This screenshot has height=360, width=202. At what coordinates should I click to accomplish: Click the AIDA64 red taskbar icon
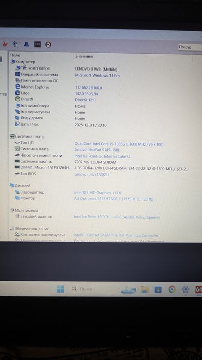(198, 290)
